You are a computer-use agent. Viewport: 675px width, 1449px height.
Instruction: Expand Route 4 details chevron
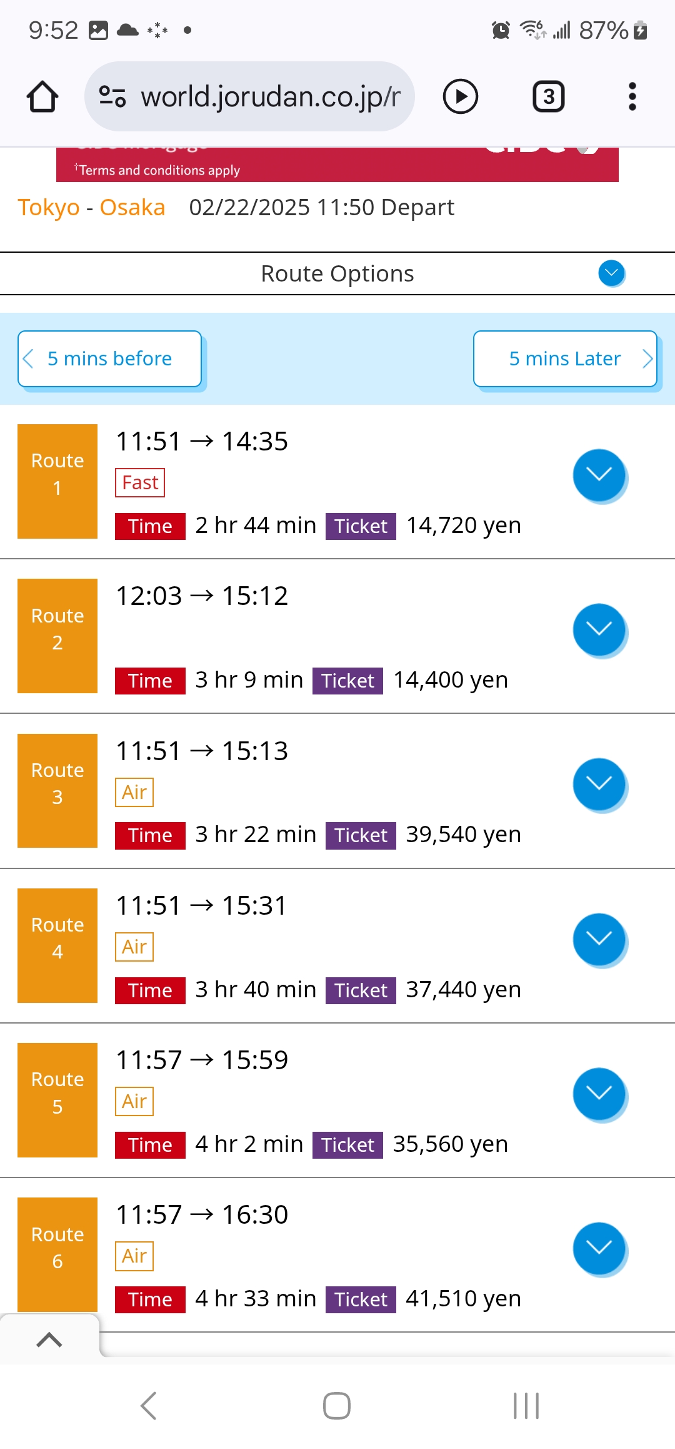[599, 938]
